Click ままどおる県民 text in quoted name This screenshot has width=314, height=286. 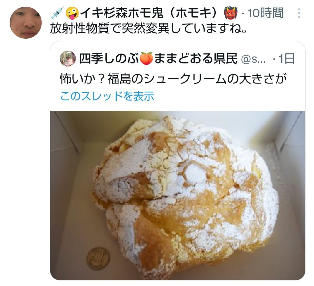196,58
